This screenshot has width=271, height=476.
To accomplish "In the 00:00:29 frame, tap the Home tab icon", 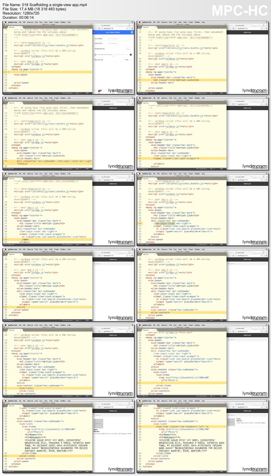I will [99, 91].
